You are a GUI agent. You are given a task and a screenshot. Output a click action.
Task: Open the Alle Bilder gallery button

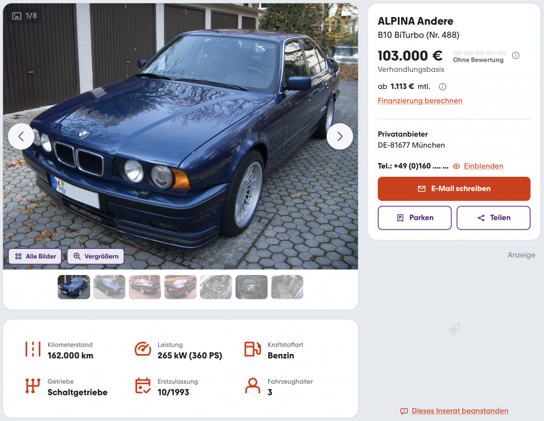(35, 256)
